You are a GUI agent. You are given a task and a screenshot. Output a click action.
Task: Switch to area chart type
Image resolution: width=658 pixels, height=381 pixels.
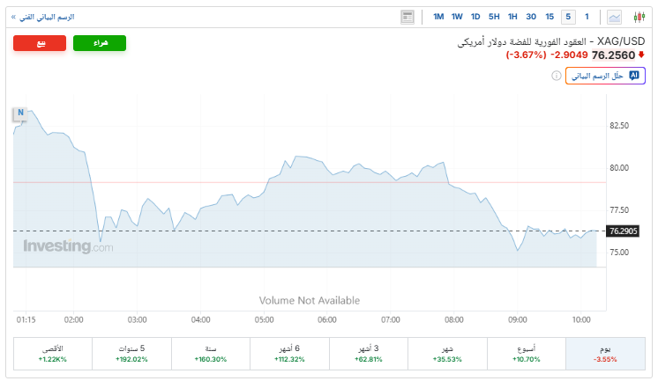point(614,17)
